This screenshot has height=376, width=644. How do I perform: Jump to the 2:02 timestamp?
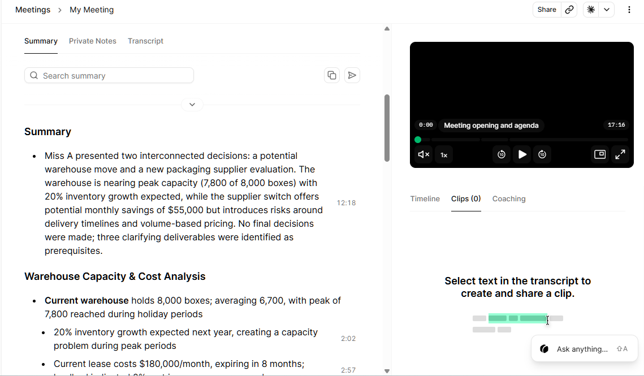coord(348,339)
